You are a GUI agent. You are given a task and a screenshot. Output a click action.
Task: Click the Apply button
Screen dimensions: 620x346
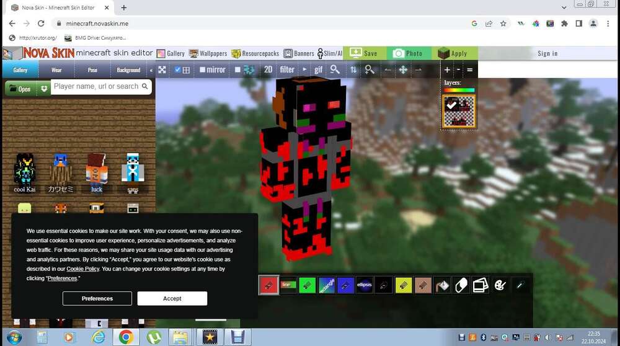coord(455,53)
